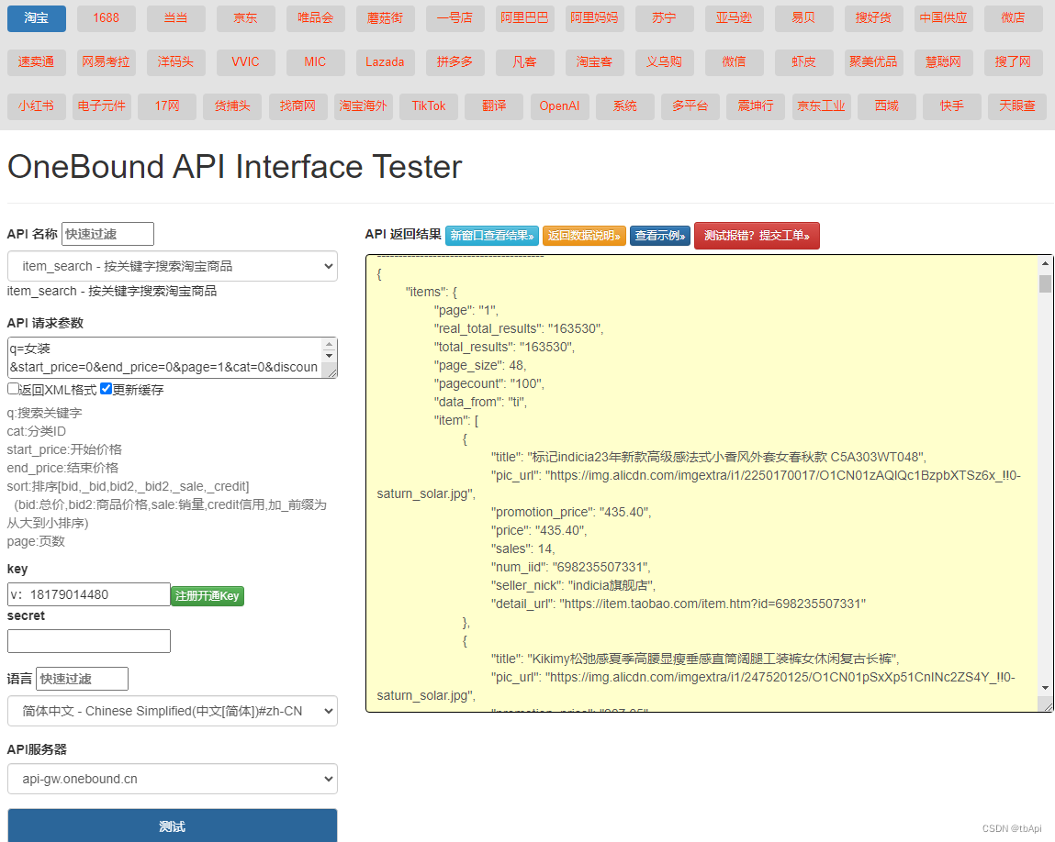Open the 简体中文 language dropdown
Viewport: 1055px width, 842px height.
point(173,711)
